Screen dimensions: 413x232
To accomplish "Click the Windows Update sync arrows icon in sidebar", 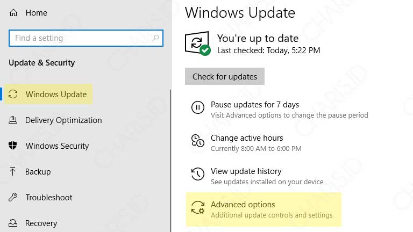I will [x=13, y=94].
